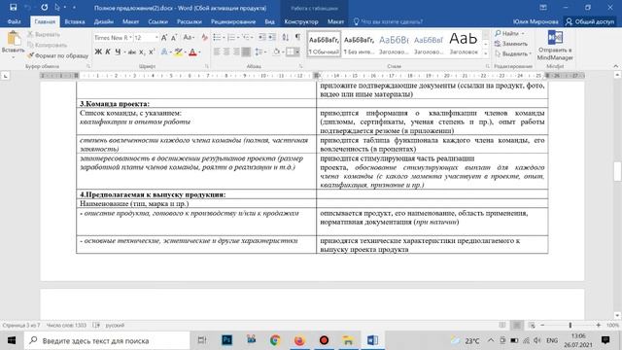Open the Change Case (Aa) dropdown
622x350 pixels.
189,38
